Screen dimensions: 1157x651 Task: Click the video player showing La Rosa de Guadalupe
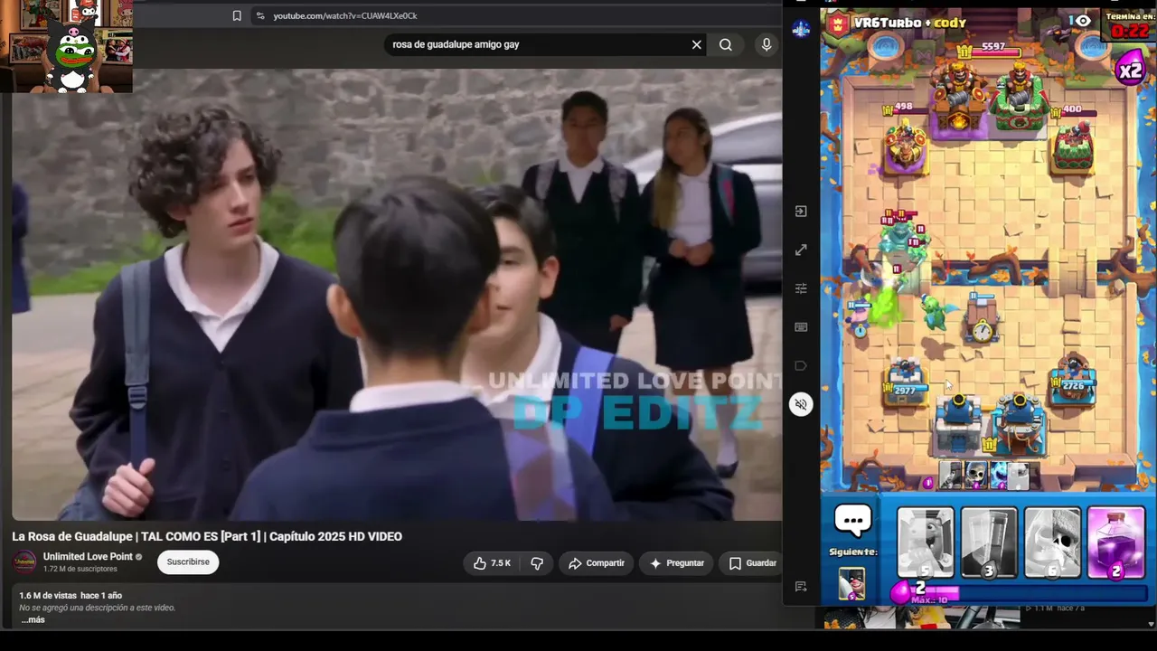(x=397, y=295)
